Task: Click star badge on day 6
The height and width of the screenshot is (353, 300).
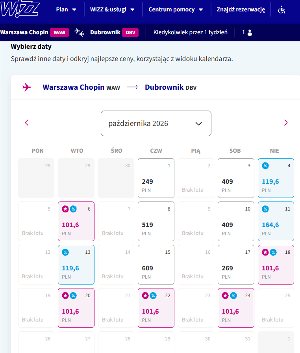Action: coord(65,209)
